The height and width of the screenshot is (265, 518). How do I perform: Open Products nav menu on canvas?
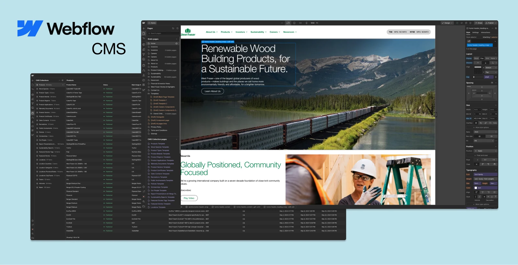coord(227,32)
